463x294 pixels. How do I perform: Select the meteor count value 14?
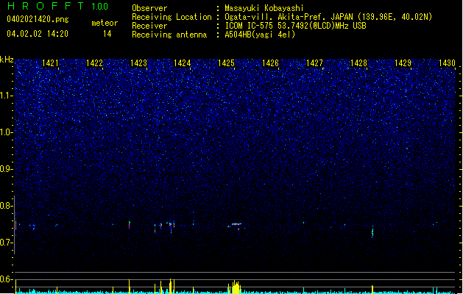pos(107,34)
